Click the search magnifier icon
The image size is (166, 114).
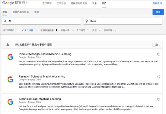5,21
